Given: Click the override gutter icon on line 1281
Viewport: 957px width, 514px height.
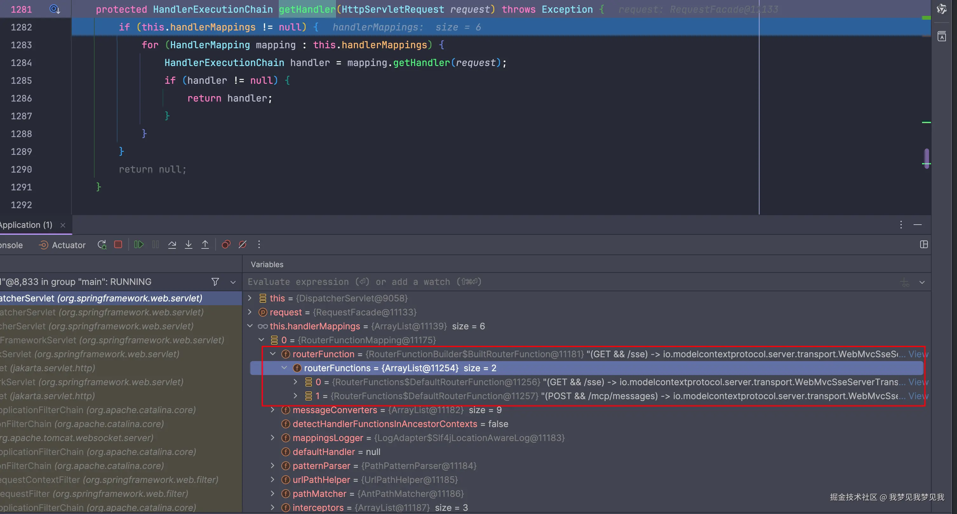Looking at the screenshot, I should pyautogui.click(x=55, y=9).
